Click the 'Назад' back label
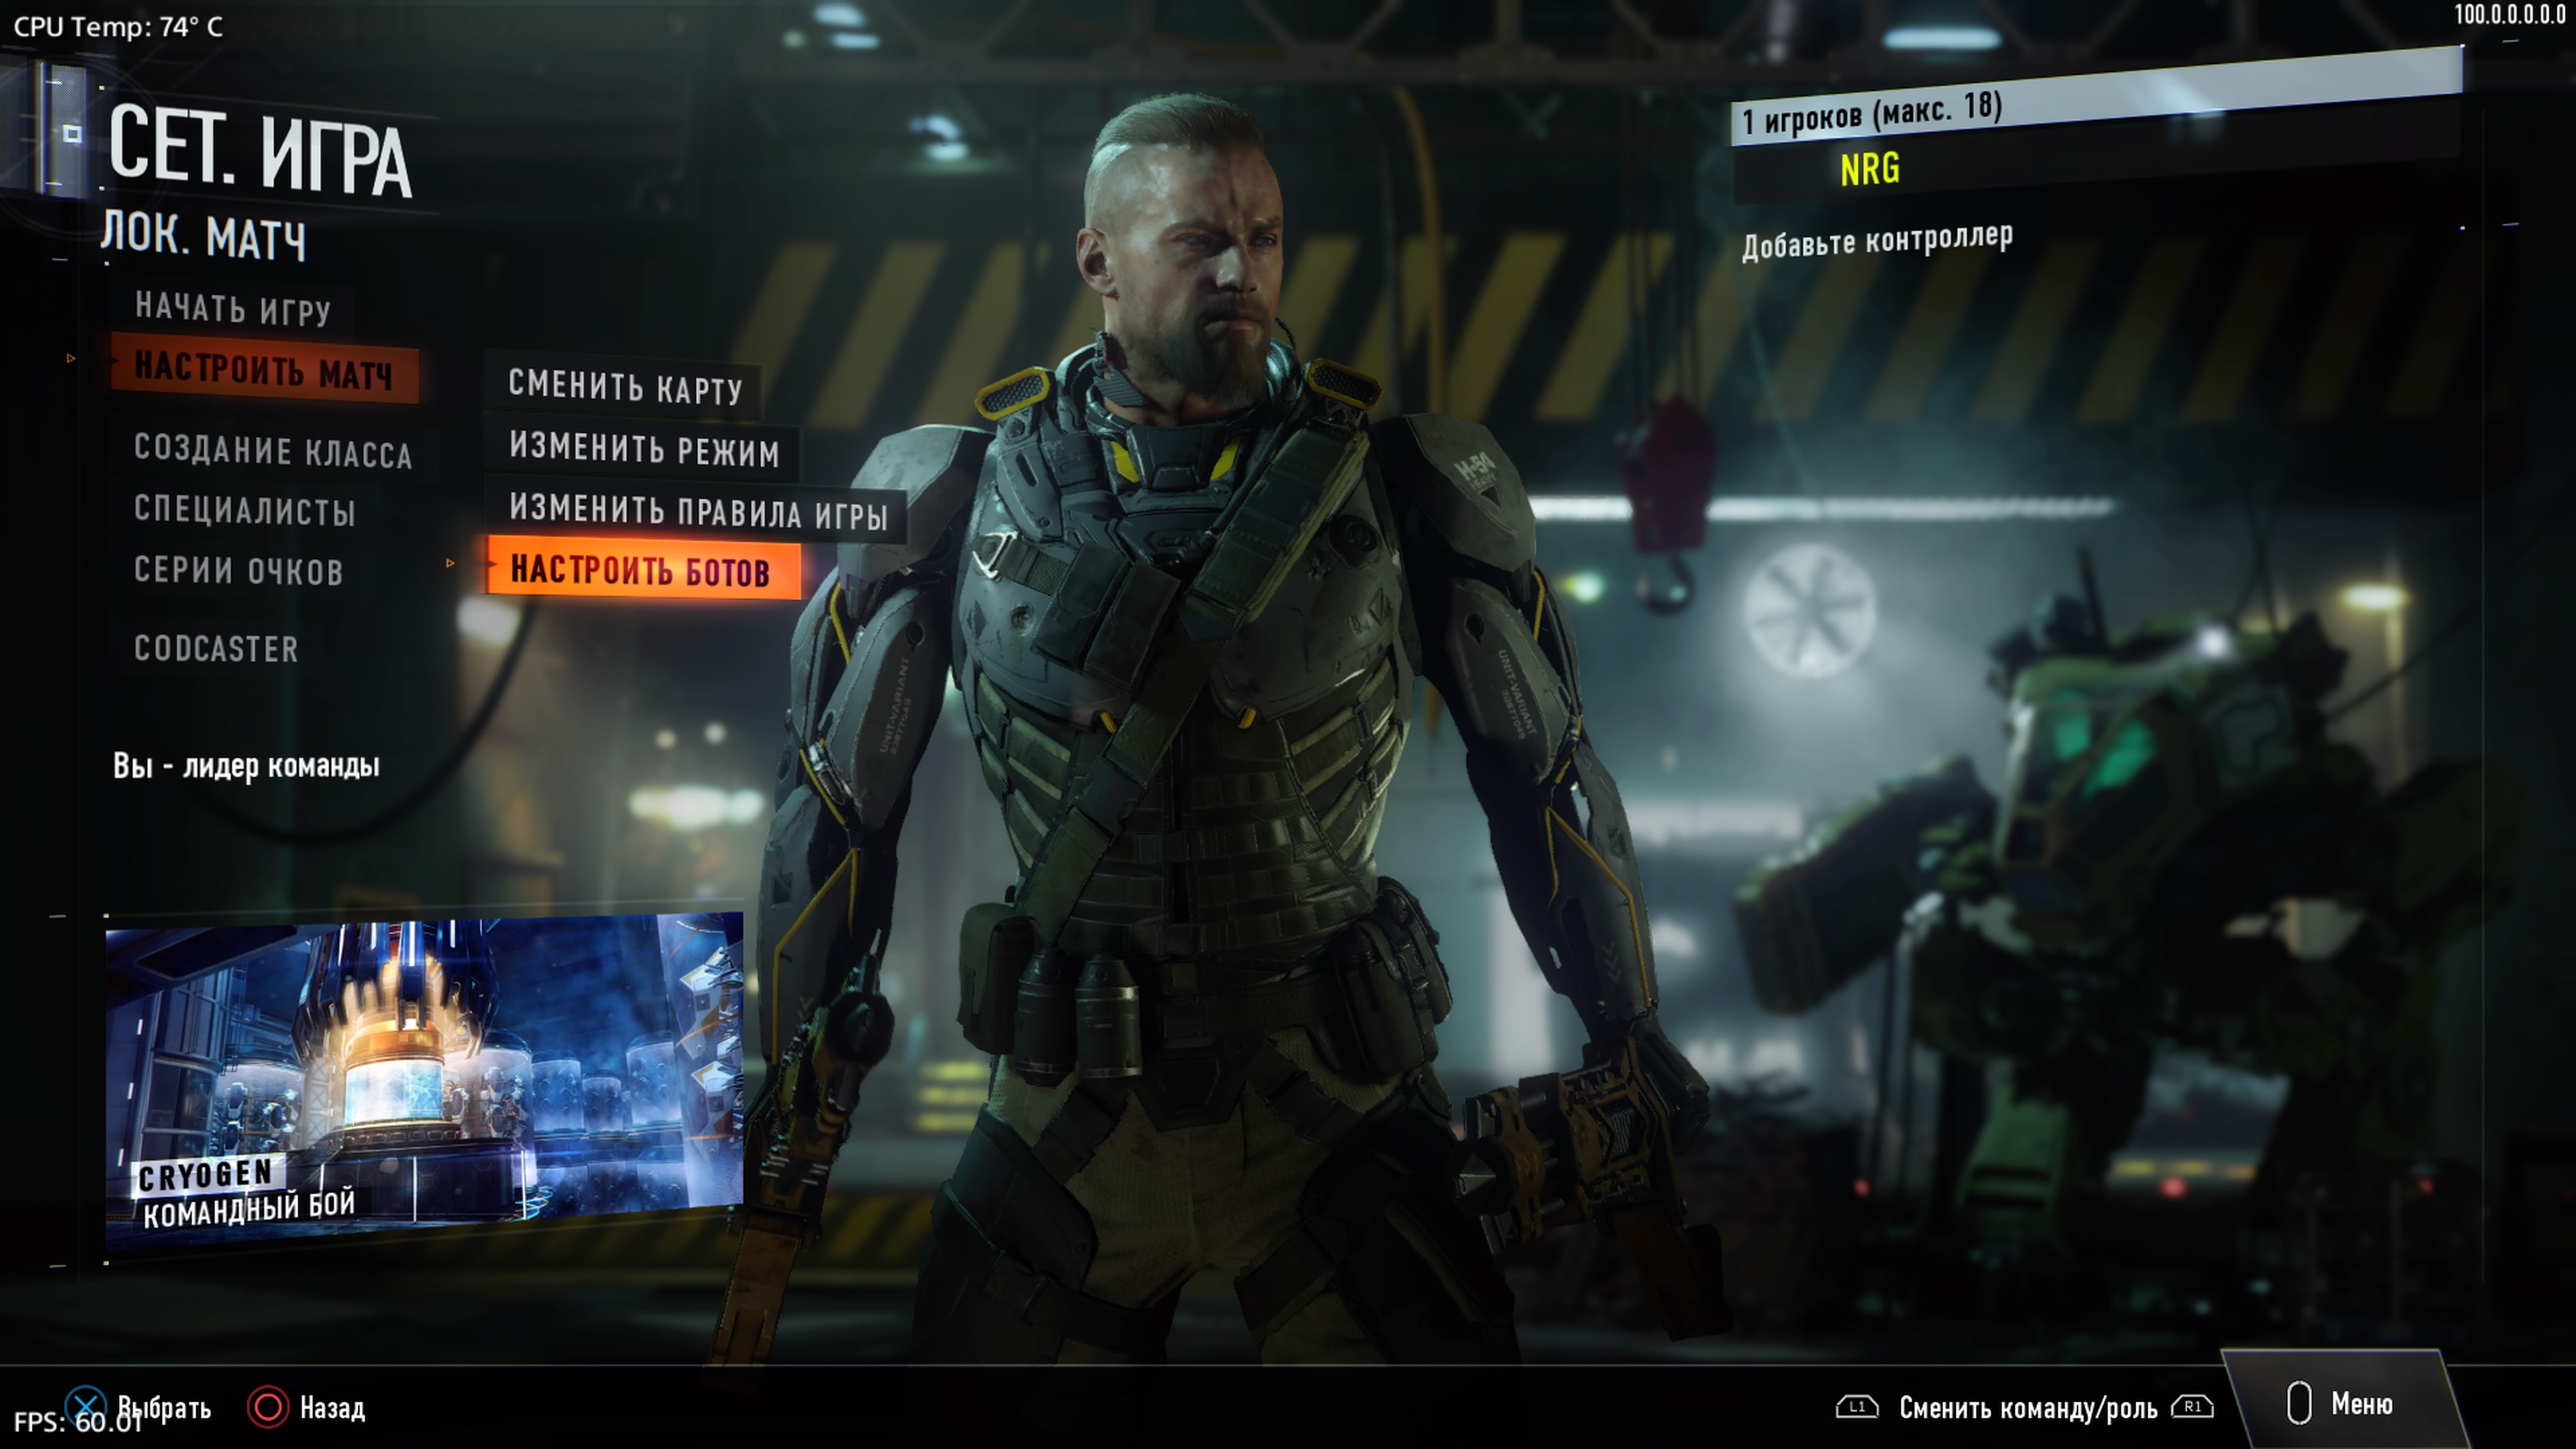Image resolution: width=2576 pixels, height=1449 pixels. point(333,1408)
